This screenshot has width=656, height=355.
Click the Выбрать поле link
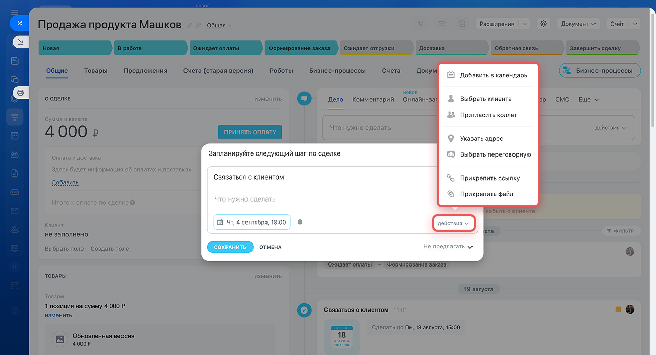[x=64, y=249]
